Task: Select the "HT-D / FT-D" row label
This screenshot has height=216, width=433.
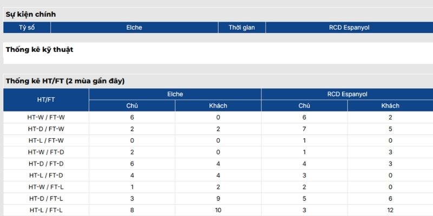Action: coord(46,164)
